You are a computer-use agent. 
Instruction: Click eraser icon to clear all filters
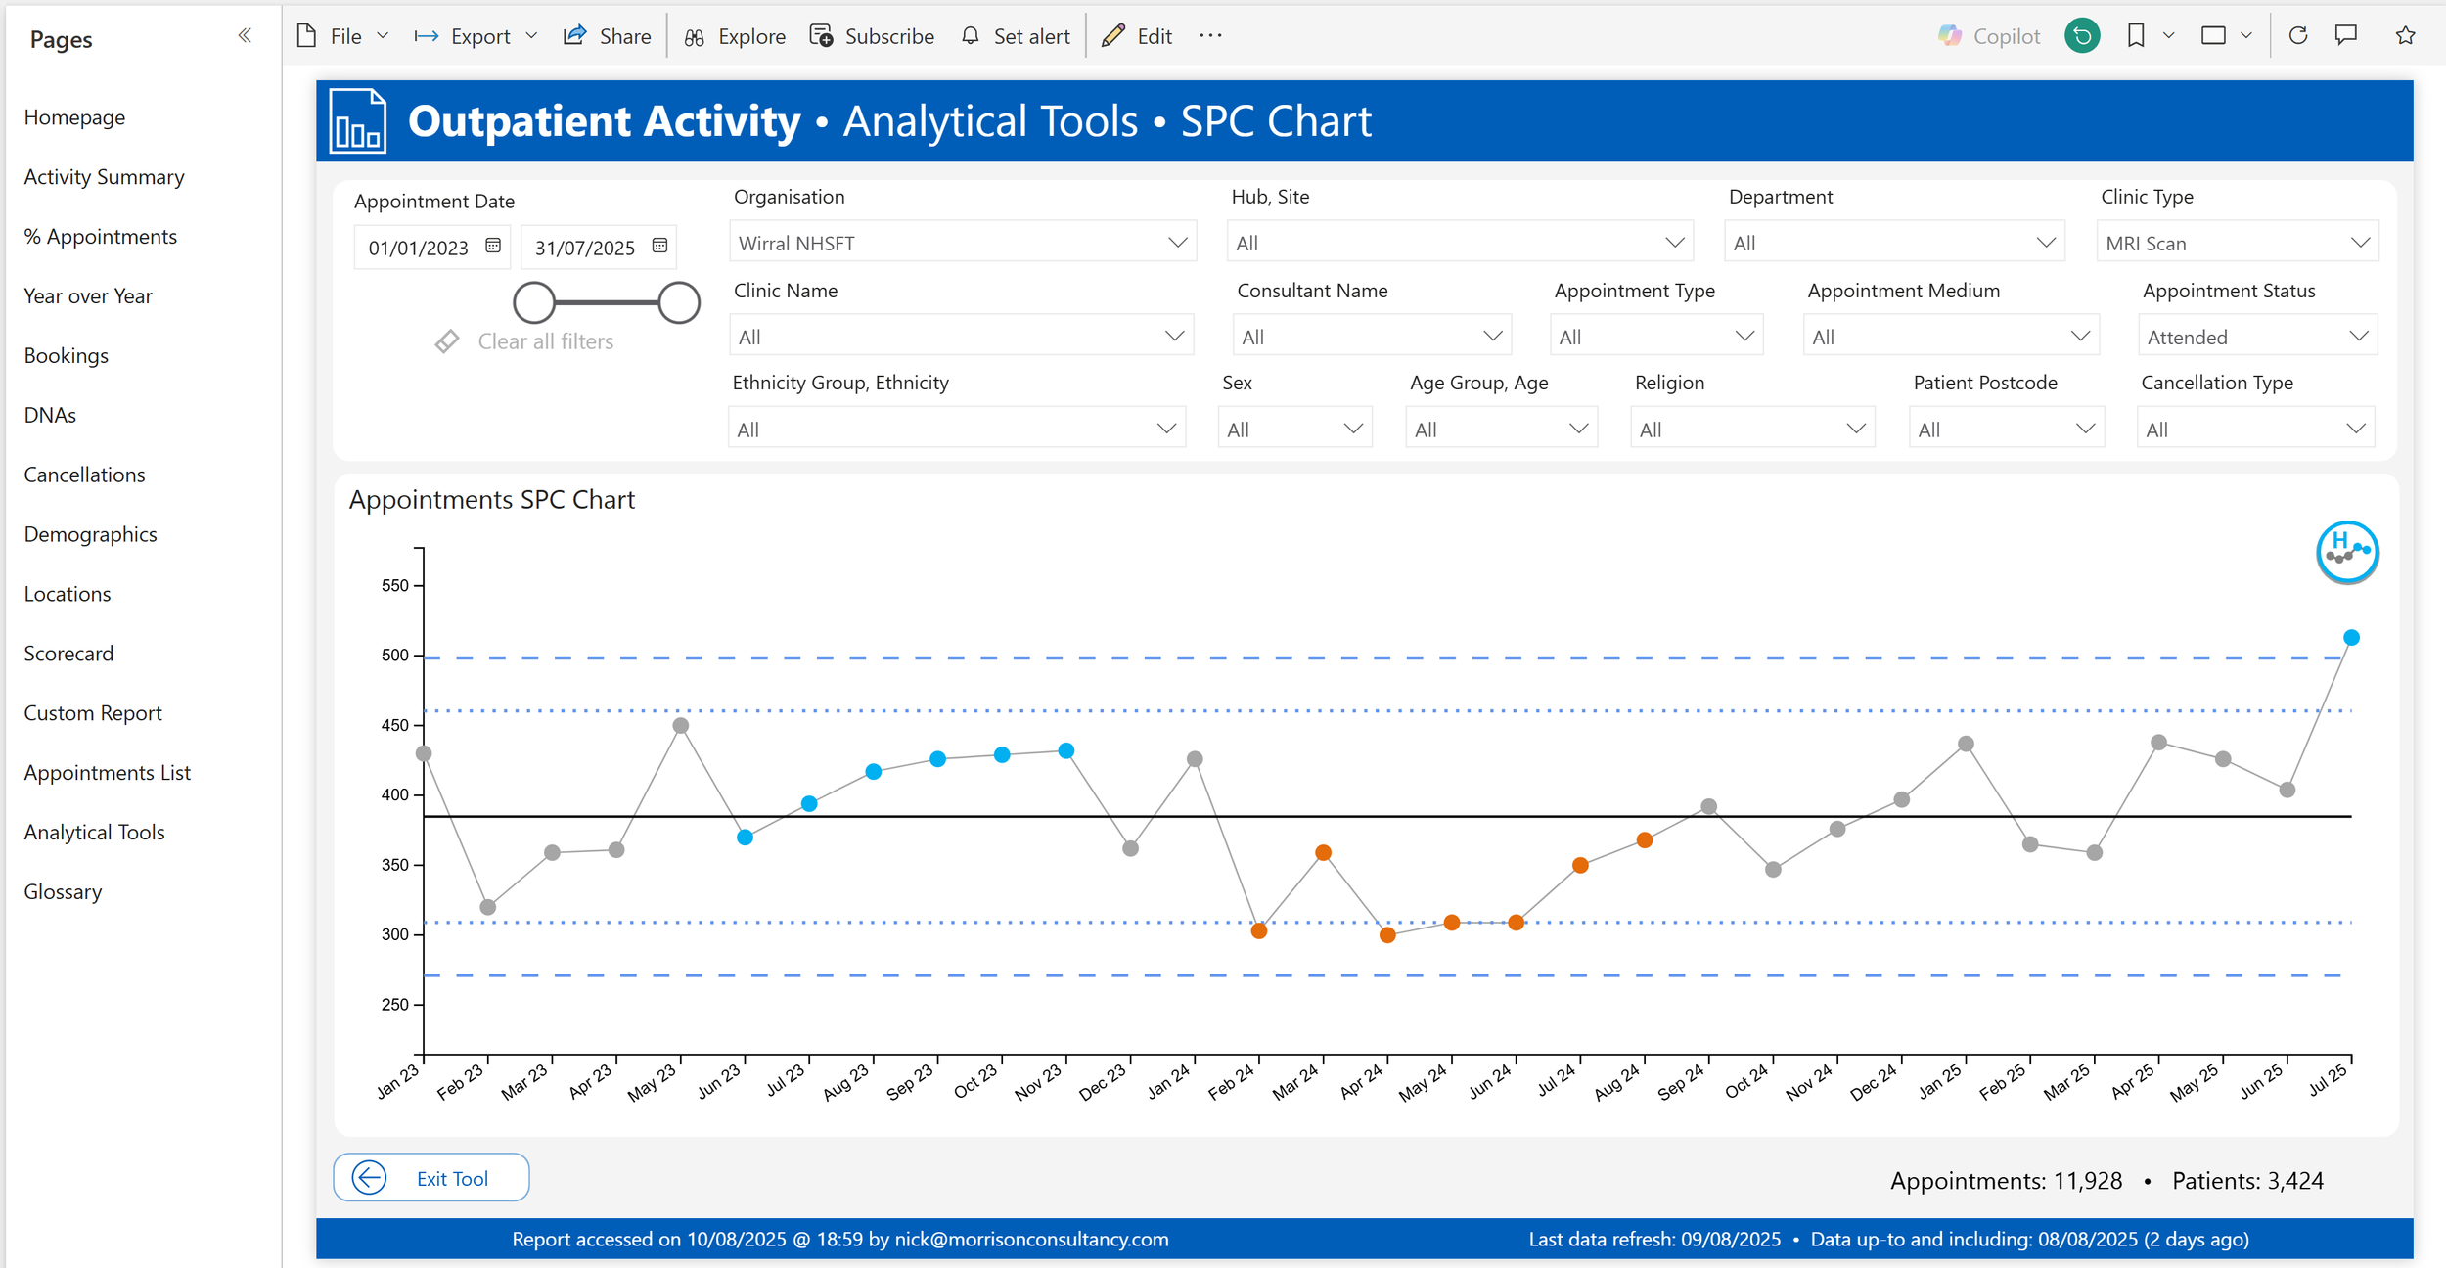(447, 341)
